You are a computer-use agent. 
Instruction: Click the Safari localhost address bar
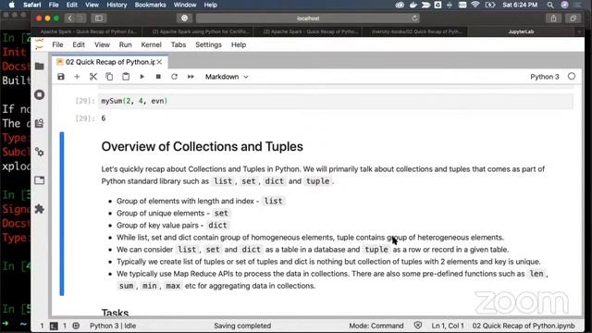(x=308, y=18)
